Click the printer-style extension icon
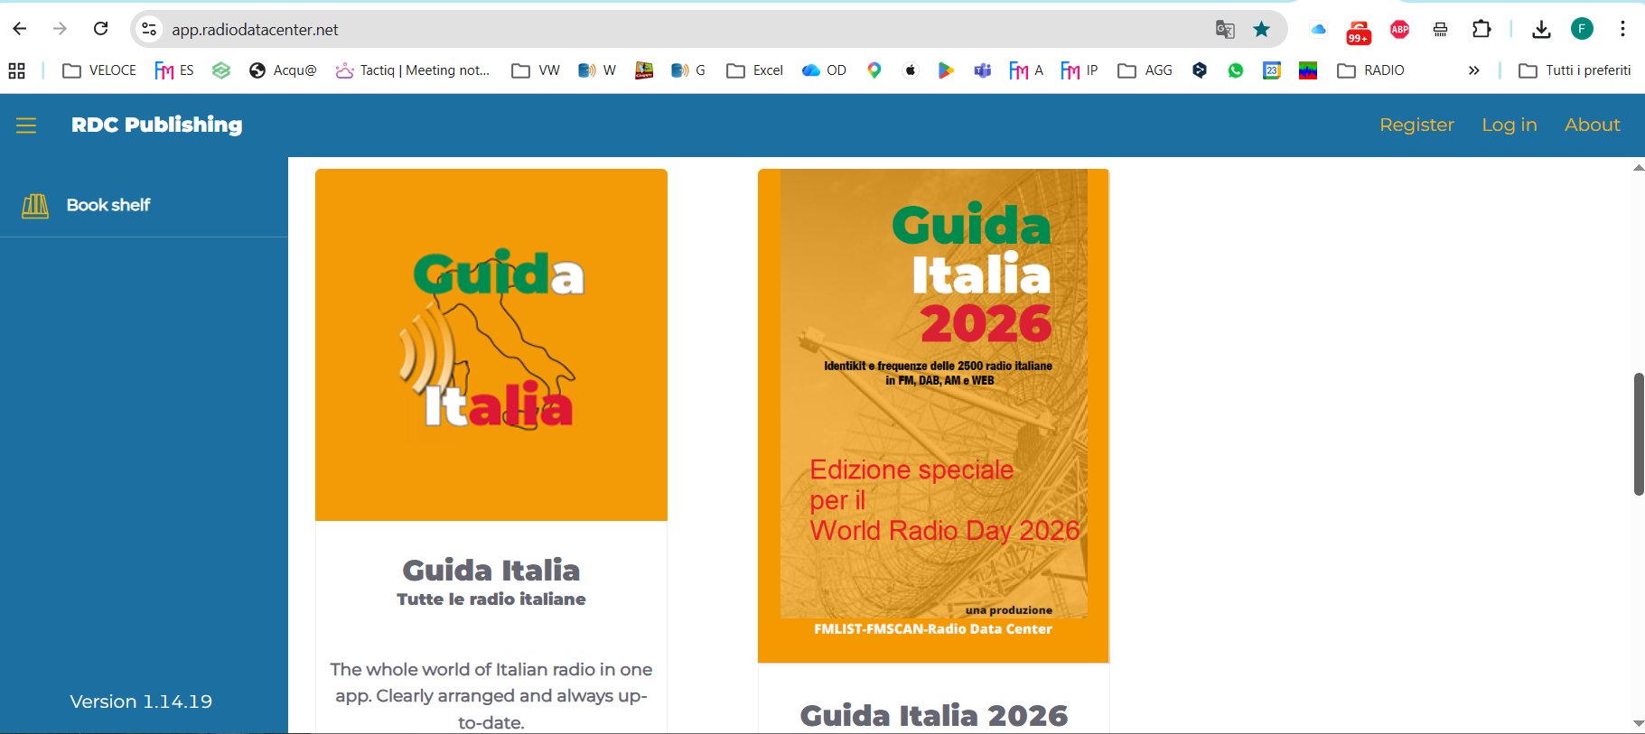This screenshot has height=734, width=1645. [1440, 29]
